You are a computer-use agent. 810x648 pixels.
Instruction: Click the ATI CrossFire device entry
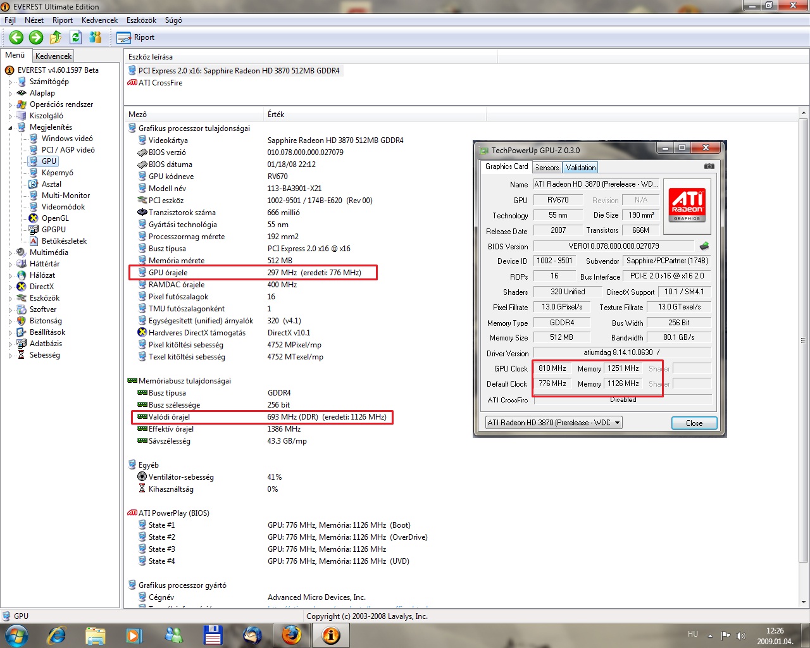tap(160, 83)
